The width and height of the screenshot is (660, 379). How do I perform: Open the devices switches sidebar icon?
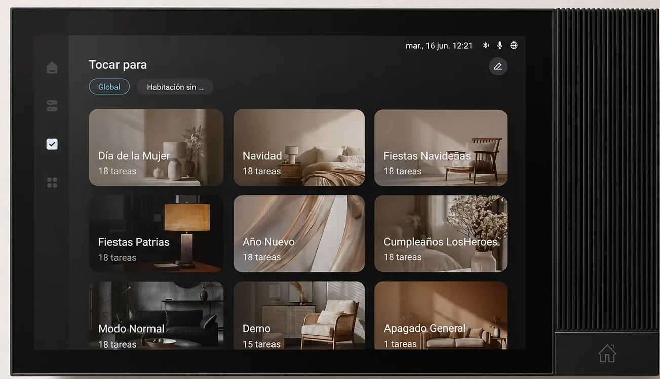click(x=52, y=106)
